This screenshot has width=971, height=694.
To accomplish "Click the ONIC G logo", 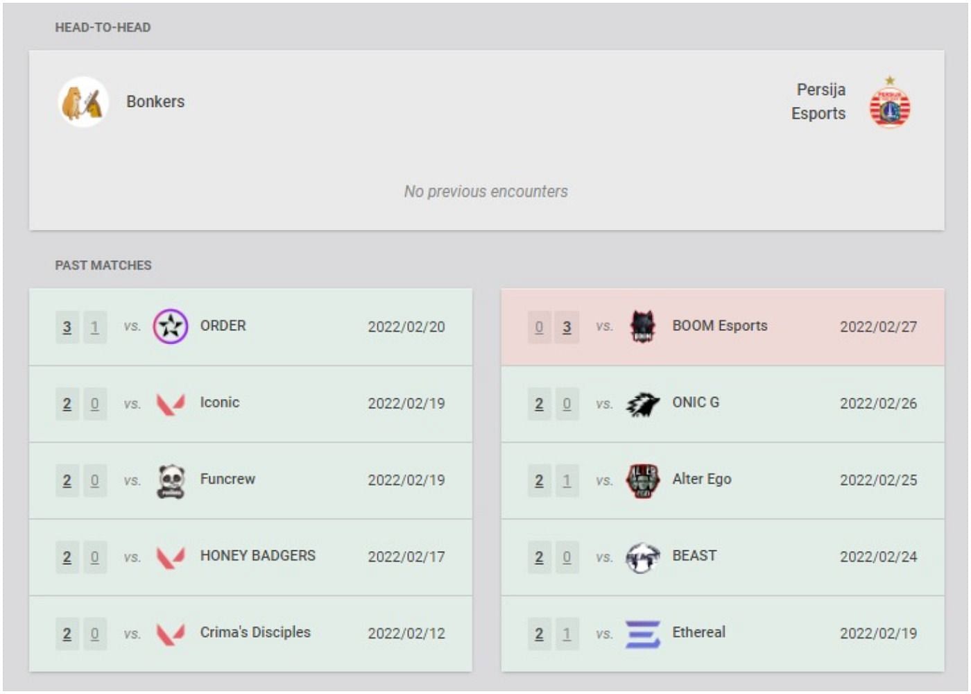I will [x=642, y=403].
